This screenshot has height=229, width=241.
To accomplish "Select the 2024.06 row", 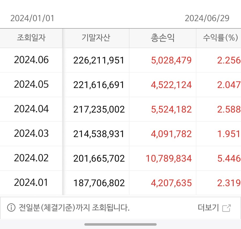I will 31,60.
